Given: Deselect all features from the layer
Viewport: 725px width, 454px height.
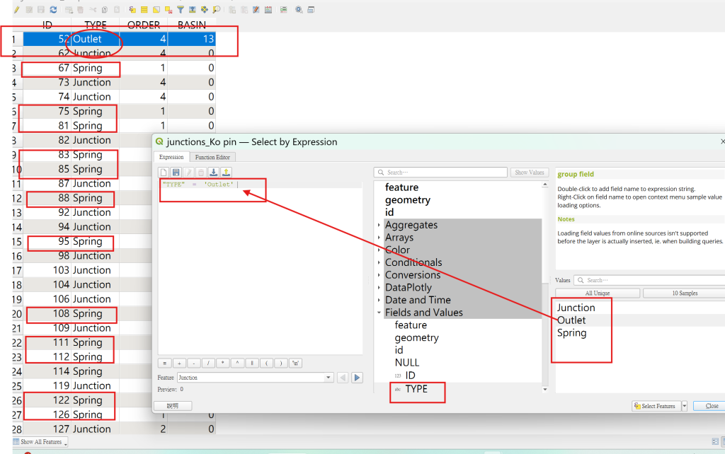Looking at the screenshot, I should 169,10.
